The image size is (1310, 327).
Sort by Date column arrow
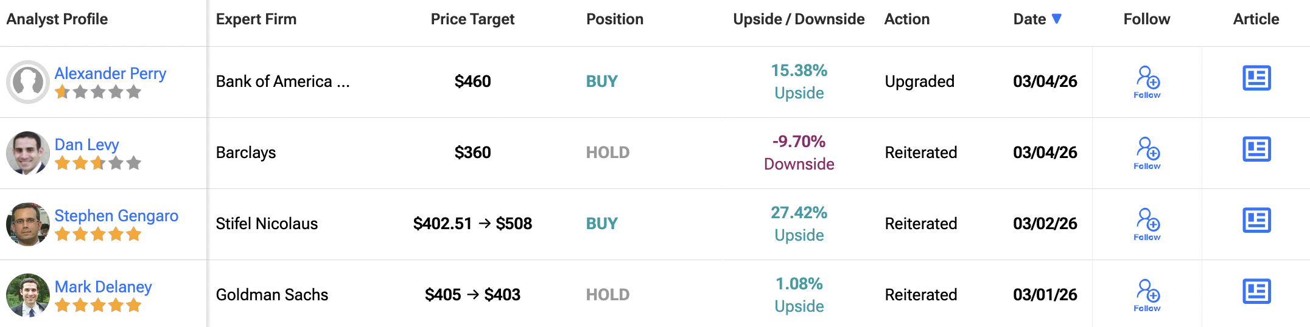tap(1057, 19)
